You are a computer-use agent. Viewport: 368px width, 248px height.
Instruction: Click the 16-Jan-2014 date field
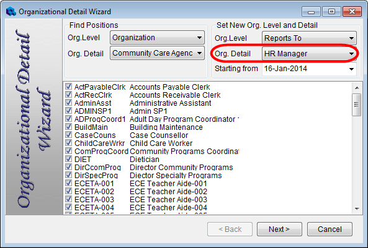tap(304, 69)
